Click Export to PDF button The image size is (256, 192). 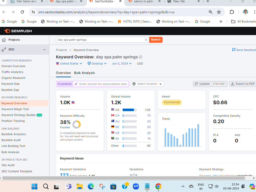click(x=243, y=84)
